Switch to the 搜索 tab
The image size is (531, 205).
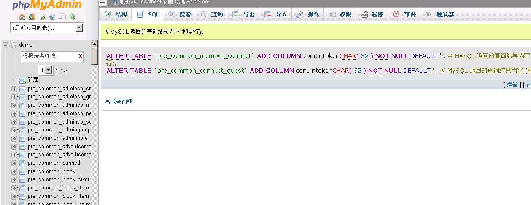(179, 14)
